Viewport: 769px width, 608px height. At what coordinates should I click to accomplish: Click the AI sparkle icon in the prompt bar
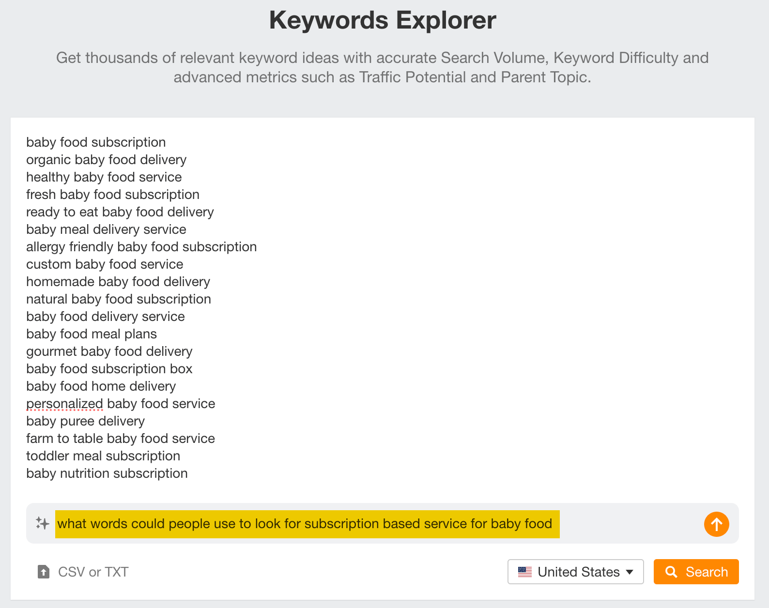pos(43,523)
